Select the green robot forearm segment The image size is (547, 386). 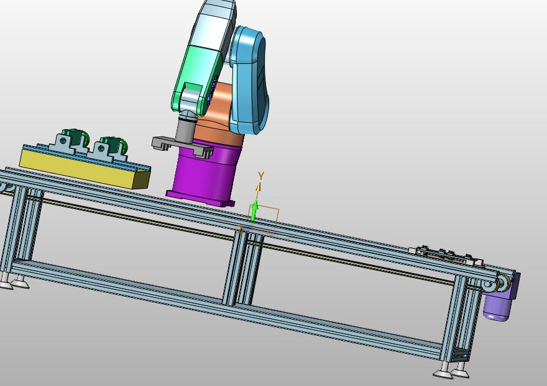pos(198,81)
